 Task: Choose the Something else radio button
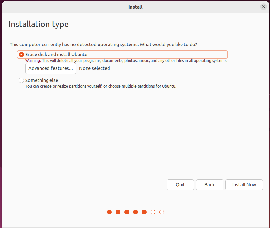click(x=21, y=80)
